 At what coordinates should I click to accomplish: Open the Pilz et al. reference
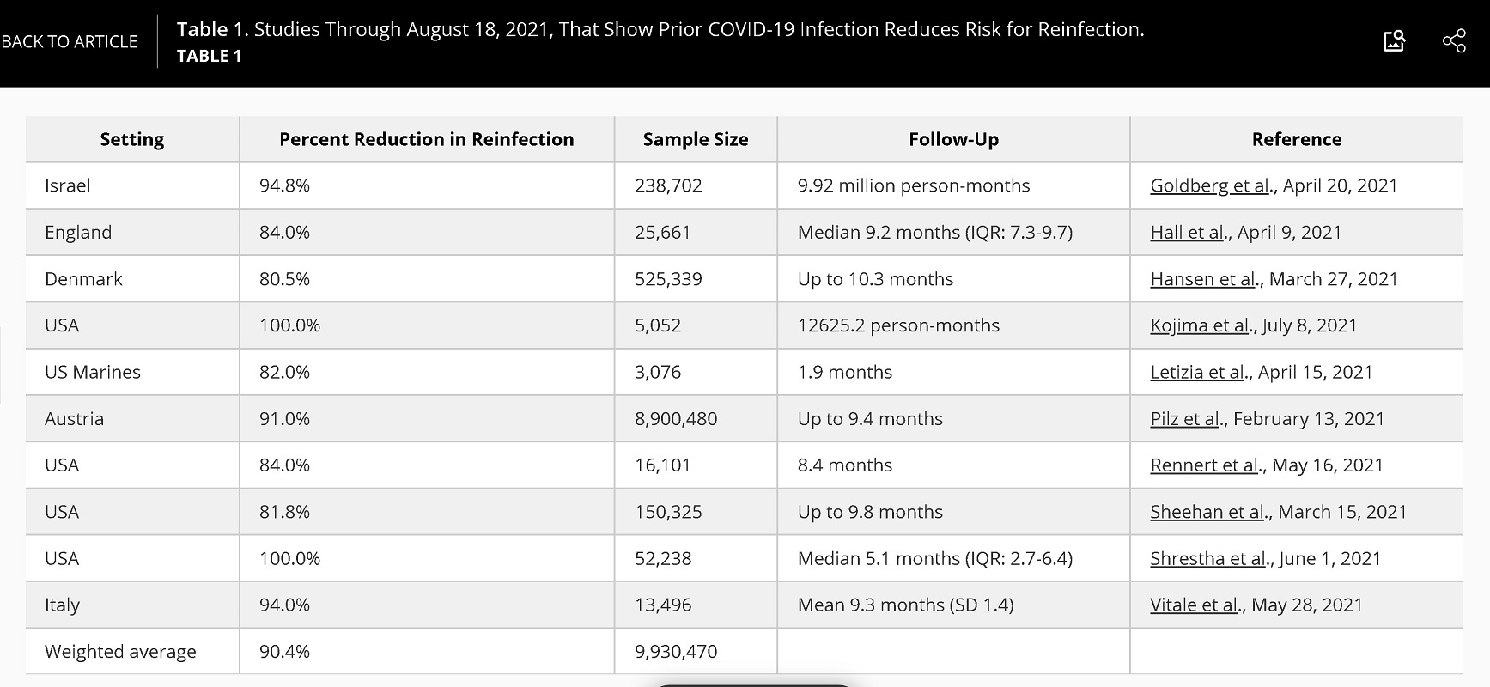click(x=1187, y=418)
